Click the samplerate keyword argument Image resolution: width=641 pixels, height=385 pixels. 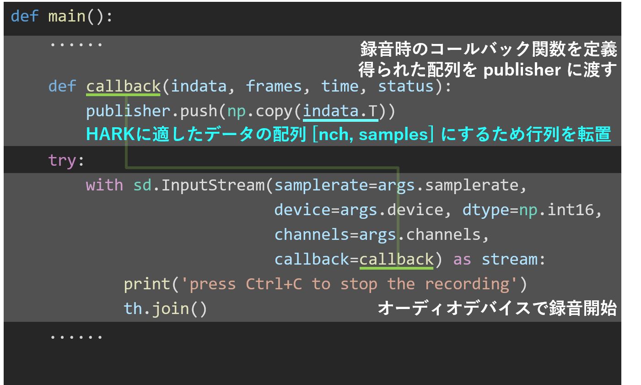pos(320,185)
